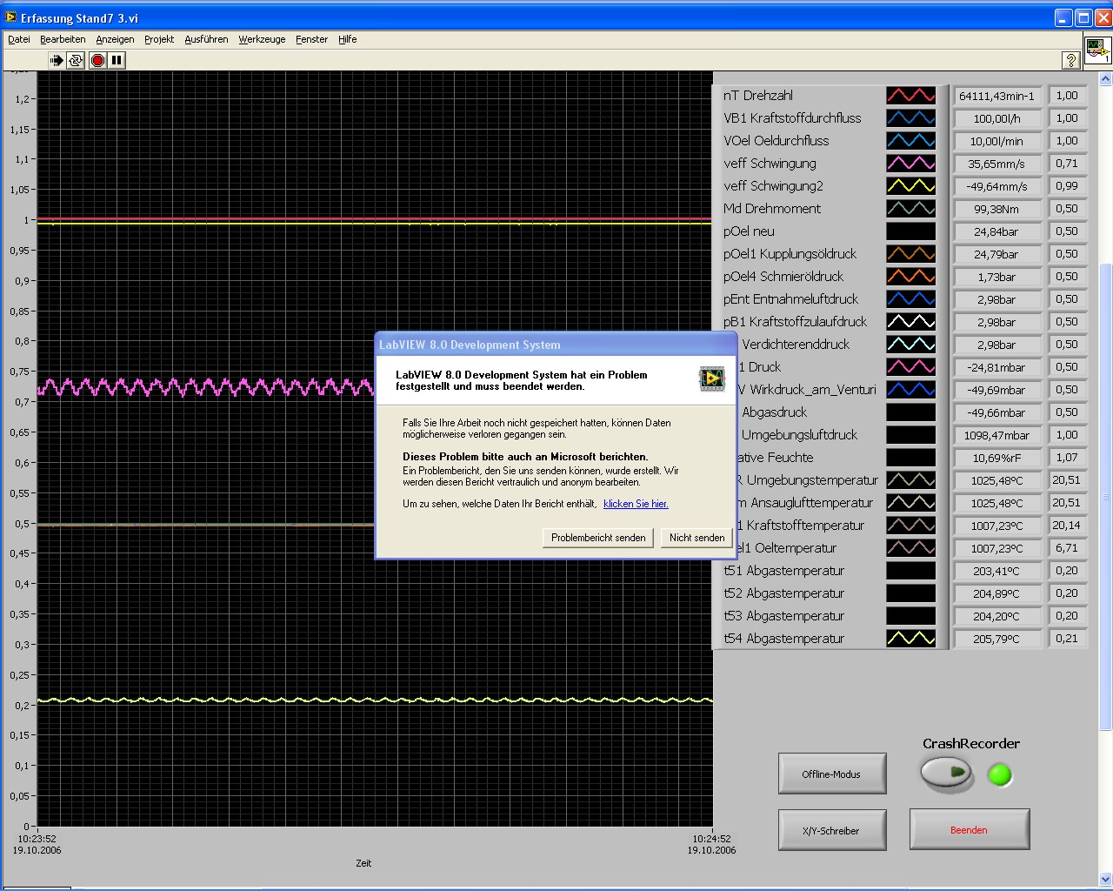This screenshot has height=891, width=1113.
Task: Click the 'nT Drehzahl' legend label
Action: (758, 96)
